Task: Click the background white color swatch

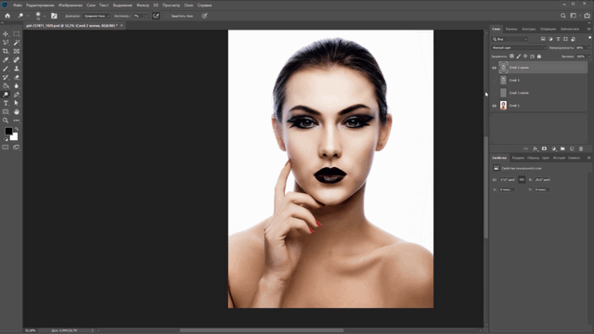Action: tap(15, 137)
